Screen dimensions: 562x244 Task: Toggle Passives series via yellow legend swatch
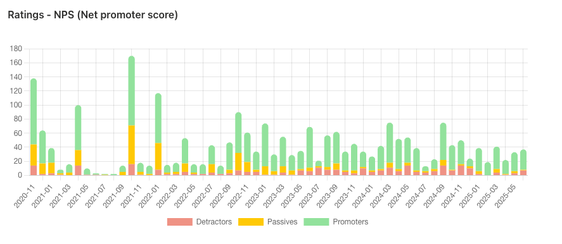click(251, 222)
